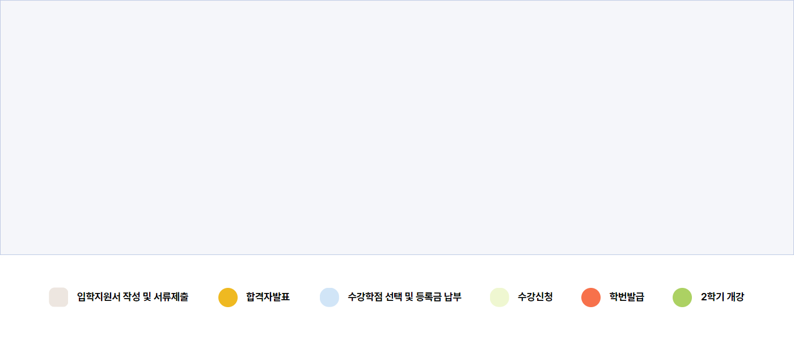Select the 수강신청 legend label

click(535, 297)
